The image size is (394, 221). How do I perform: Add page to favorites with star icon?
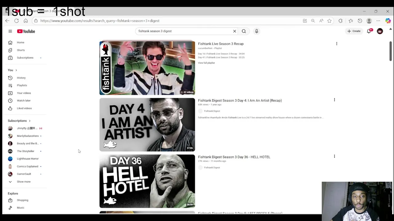(x=329, y=21)
